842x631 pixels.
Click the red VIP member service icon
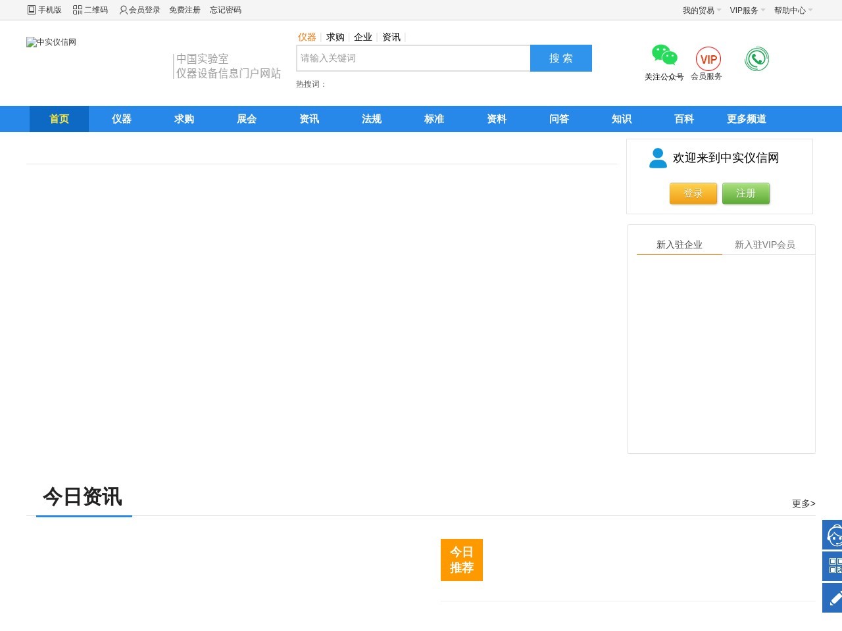707,59
